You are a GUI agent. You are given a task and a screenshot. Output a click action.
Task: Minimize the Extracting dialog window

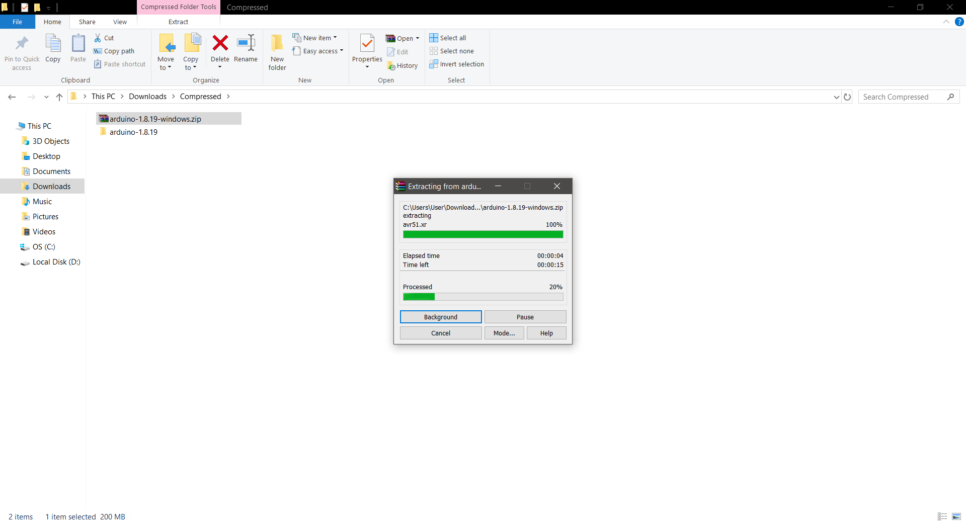[x=498, y=186]
